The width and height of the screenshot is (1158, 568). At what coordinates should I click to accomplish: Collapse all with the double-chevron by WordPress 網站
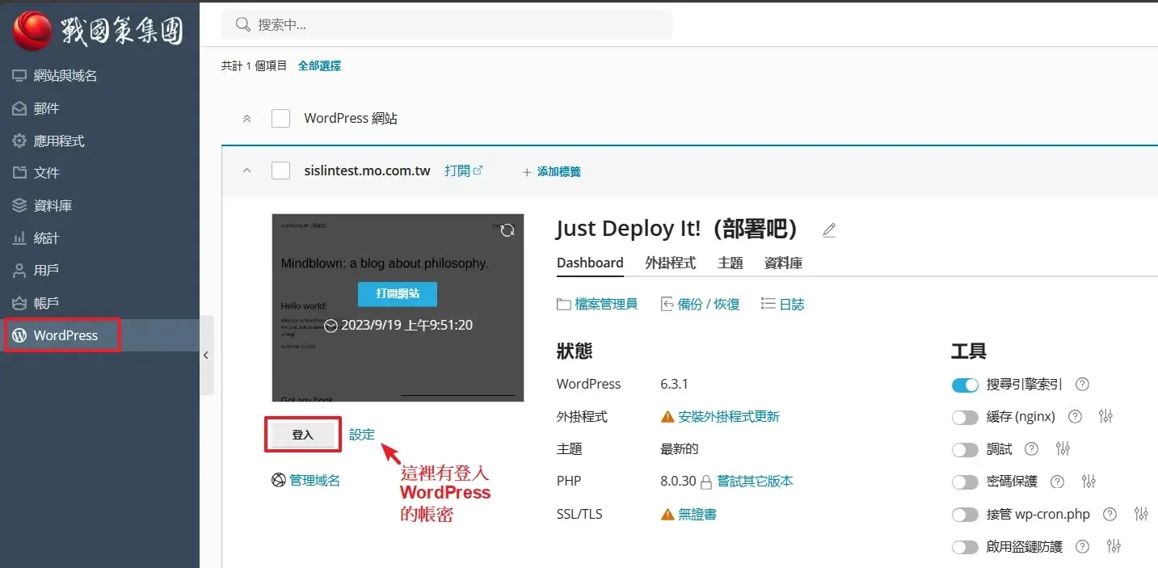pyautogui.click(x=247, y=119)
